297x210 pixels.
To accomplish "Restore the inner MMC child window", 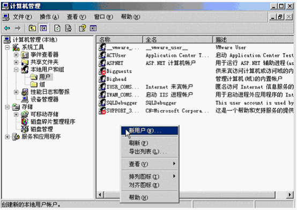I will pyautogui.click(x=281, y=17).
